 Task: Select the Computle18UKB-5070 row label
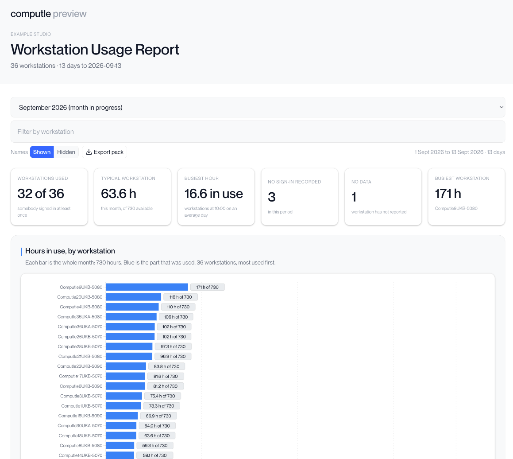coord(81,436)
